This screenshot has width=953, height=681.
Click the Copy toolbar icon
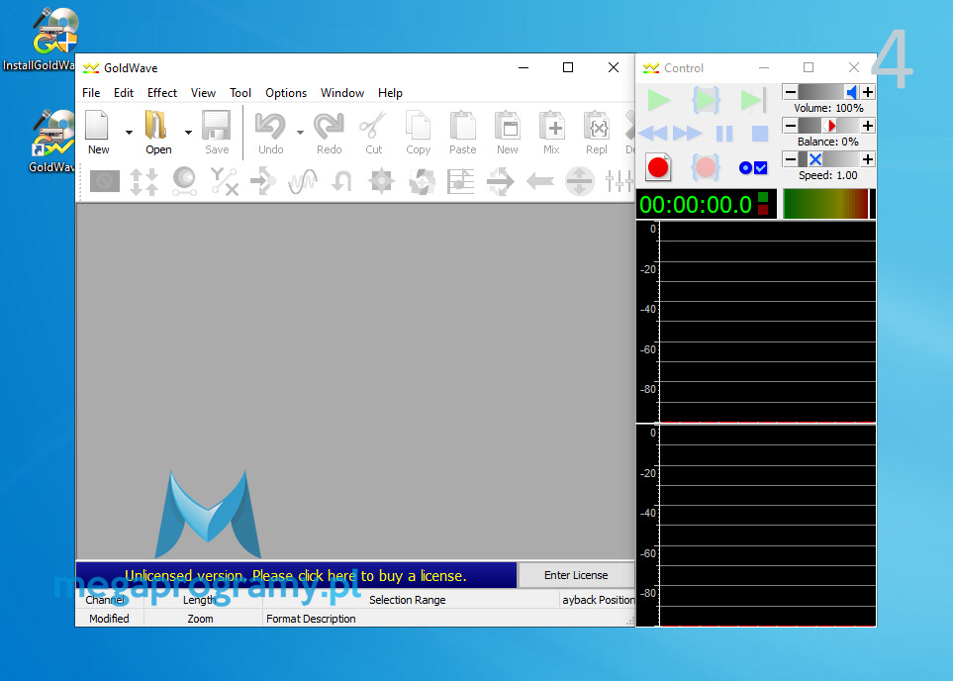[x=419, y=132]
